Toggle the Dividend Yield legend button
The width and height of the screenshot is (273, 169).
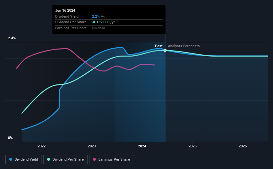pyautogui.click(x=24, y=160)
